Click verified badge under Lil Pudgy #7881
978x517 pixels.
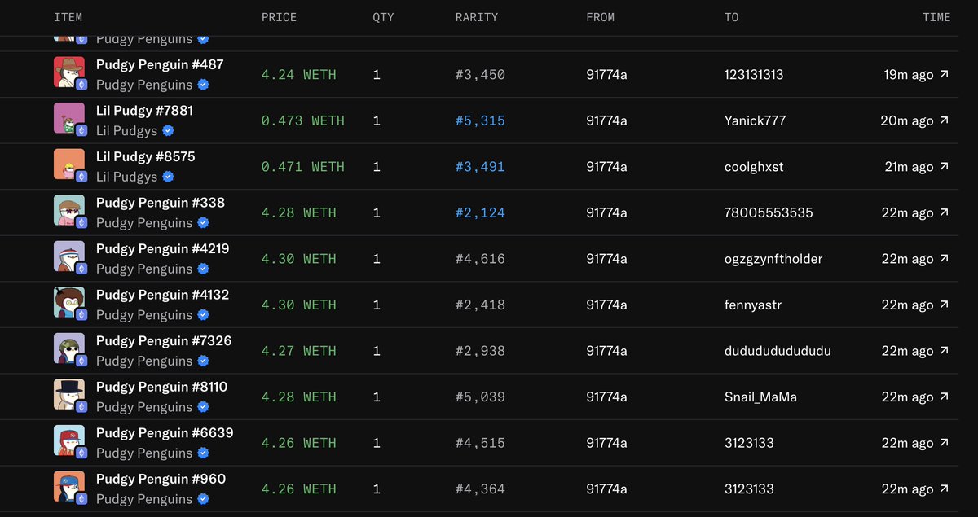click(x=168, y=130)
